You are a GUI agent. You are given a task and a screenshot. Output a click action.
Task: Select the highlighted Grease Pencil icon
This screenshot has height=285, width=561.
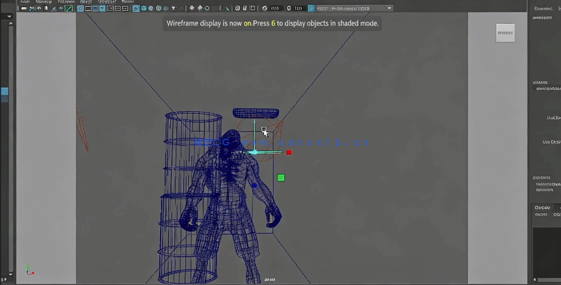click(x=69, y=8)
